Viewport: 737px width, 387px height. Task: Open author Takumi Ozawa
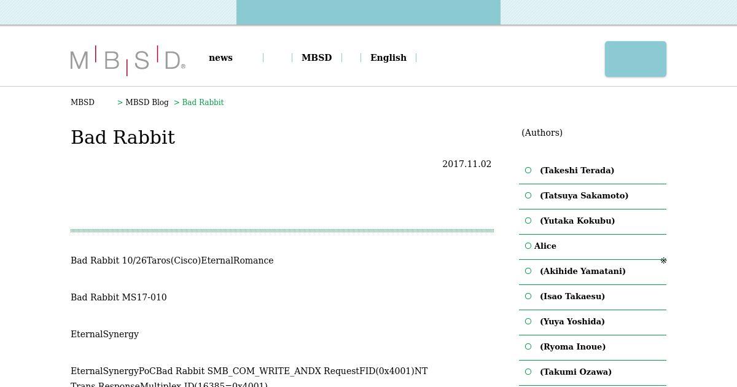click(575, 372)
